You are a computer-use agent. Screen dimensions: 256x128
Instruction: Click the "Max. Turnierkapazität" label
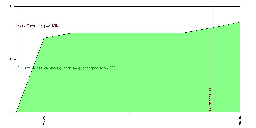click(x=37, y=26)
